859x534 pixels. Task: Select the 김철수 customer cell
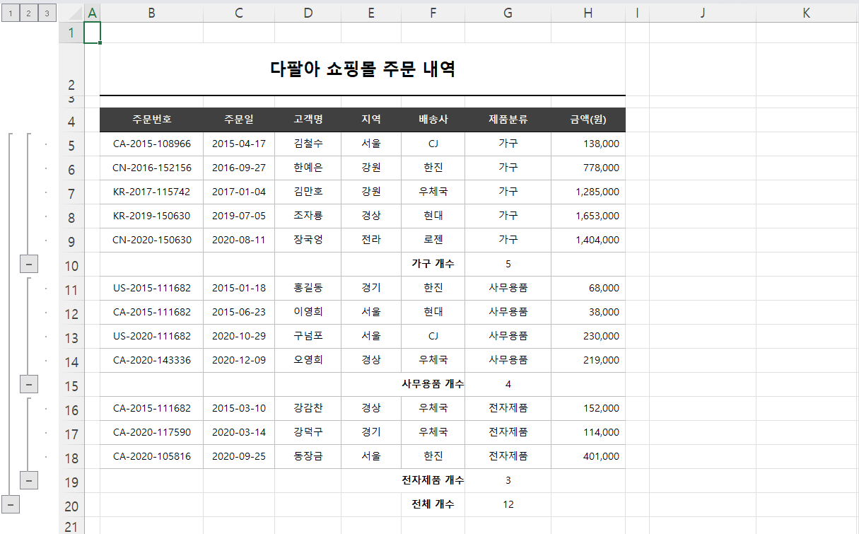pos(308,144)
